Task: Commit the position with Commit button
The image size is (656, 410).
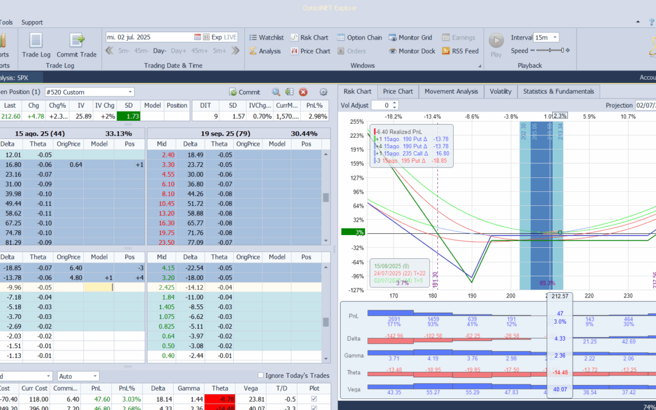Action: (x=245, y=92)
